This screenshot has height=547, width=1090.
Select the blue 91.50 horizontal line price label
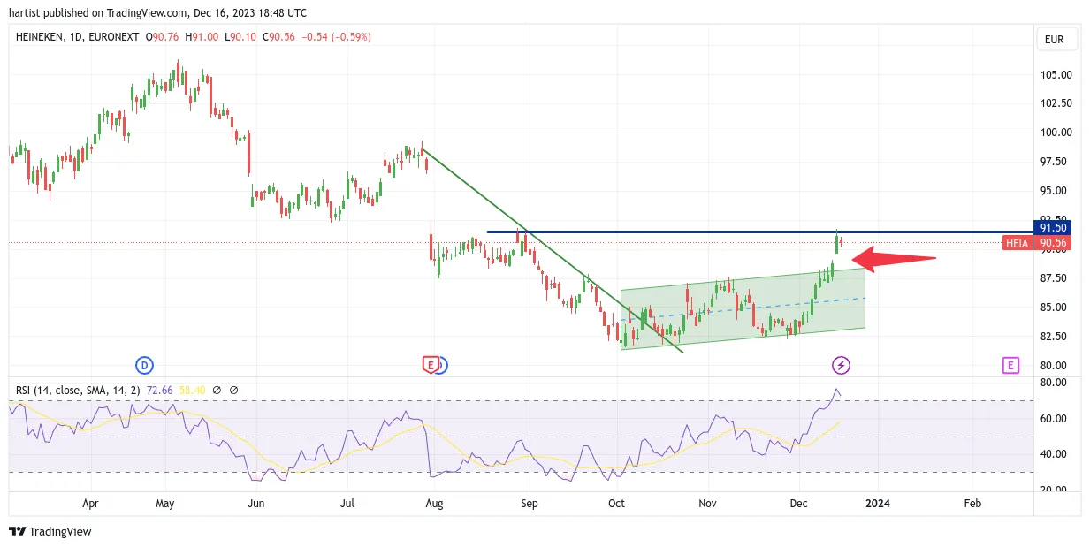(1056, 227)
